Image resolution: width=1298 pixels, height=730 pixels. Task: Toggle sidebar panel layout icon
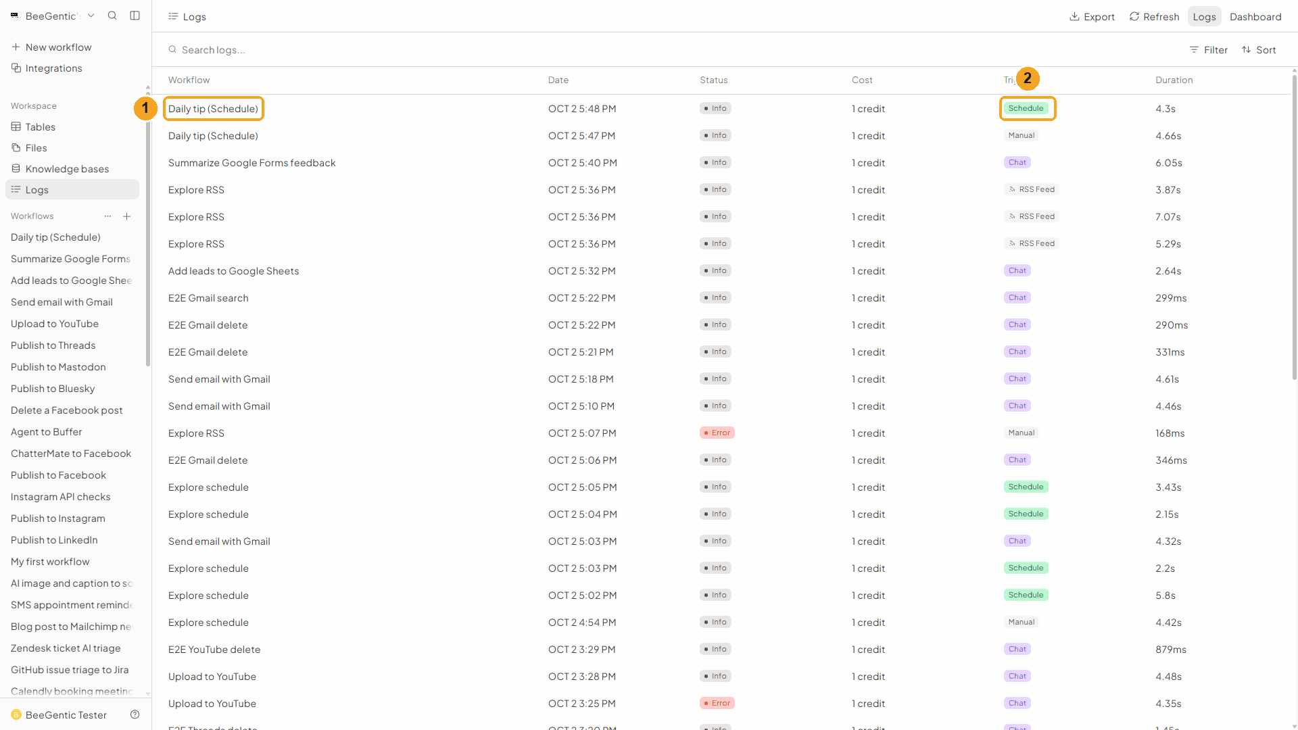tap(135, 16)
